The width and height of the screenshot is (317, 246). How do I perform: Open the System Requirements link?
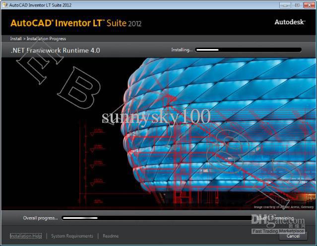72,236
